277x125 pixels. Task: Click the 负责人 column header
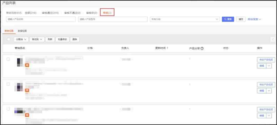(x=125, y=48)
